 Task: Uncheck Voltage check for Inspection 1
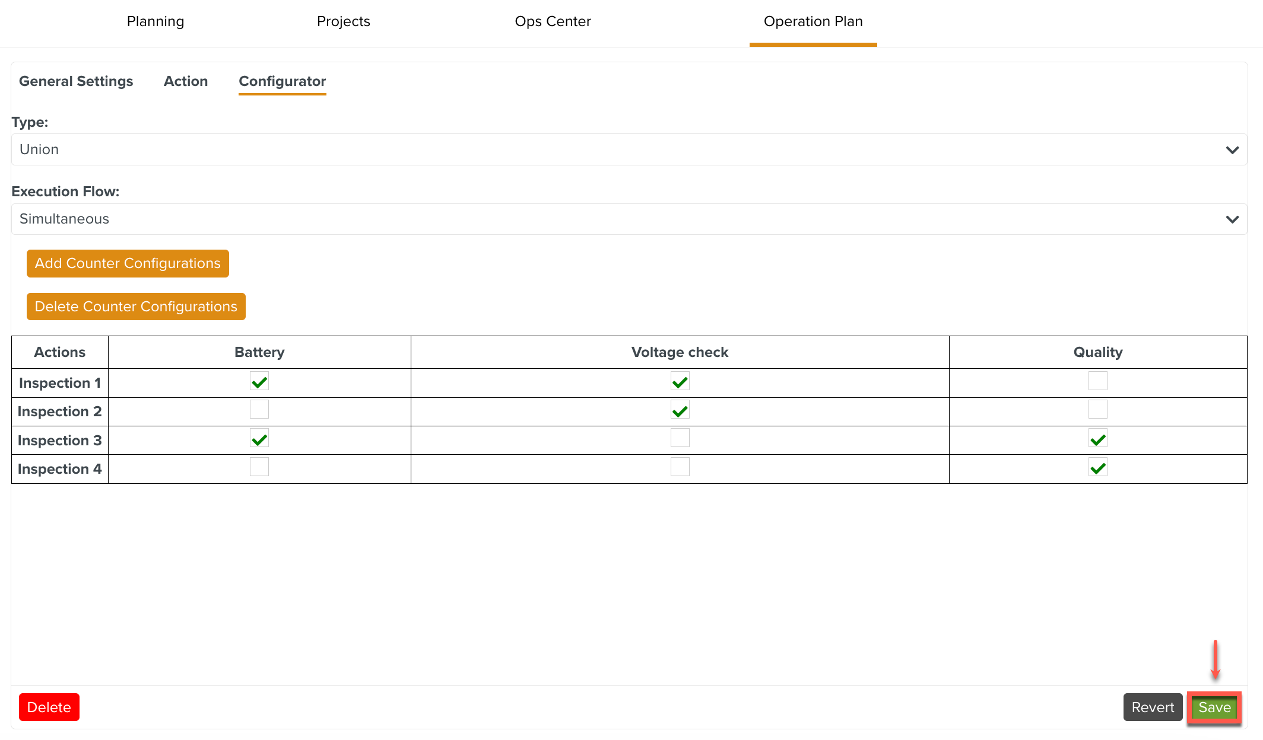tap(680, 381)
